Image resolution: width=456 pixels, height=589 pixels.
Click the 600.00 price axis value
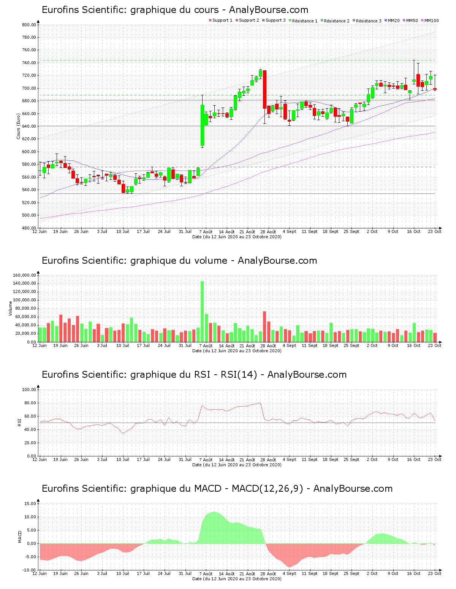29,152
